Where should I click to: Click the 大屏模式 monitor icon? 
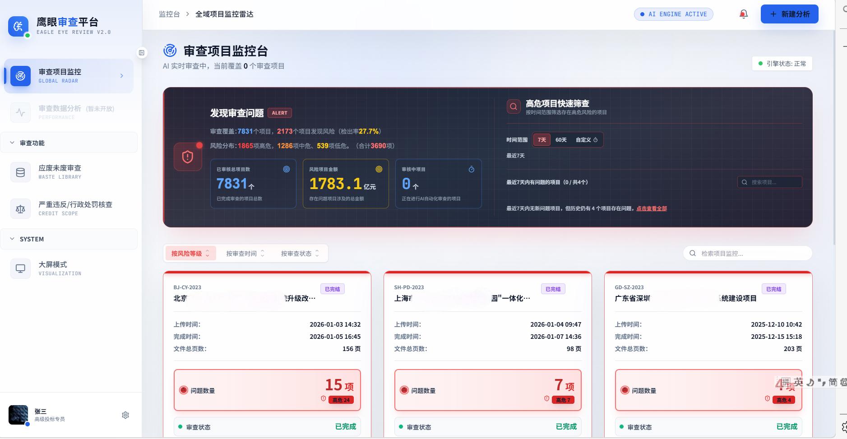(20, 269)
